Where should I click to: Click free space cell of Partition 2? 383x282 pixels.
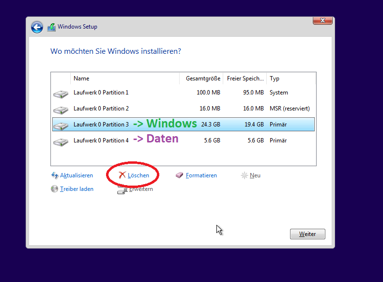click(x=253, y=109)
